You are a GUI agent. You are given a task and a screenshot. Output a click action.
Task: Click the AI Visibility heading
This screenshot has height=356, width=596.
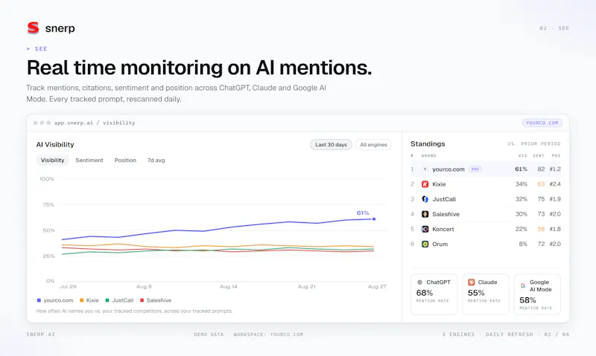coord(55,144)
